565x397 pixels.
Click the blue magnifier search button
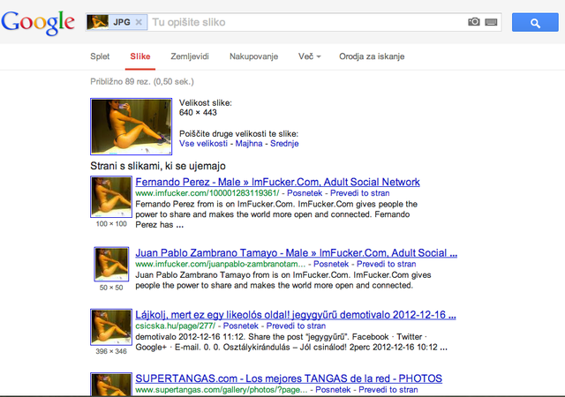click(535, 22)
